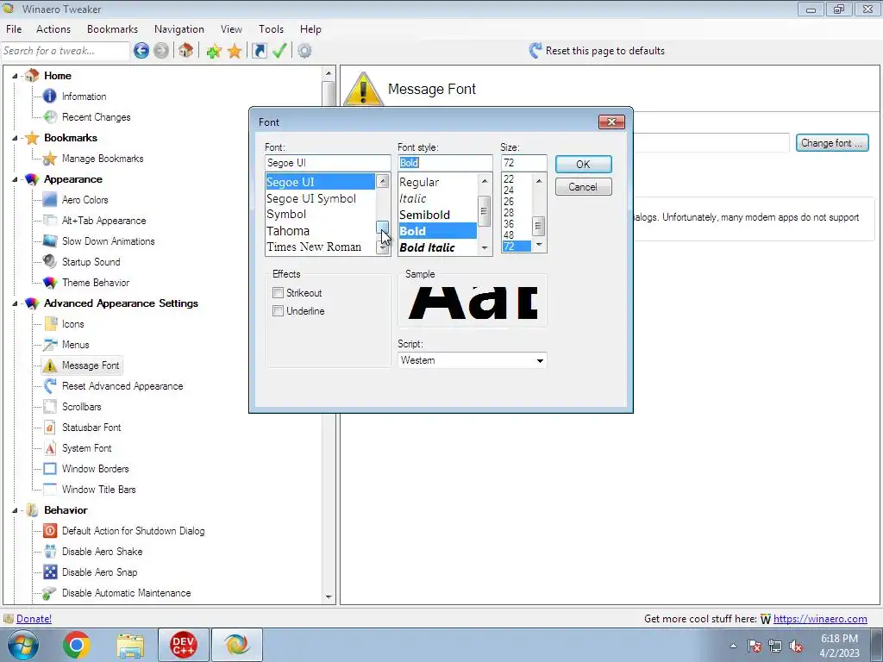Open the View menu

click(x=231, y=29)
